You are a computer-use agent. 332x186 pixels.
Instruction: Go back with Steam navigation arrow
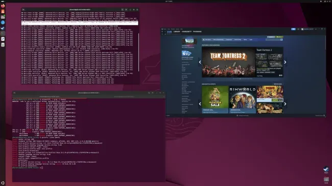tap(162, 32)
